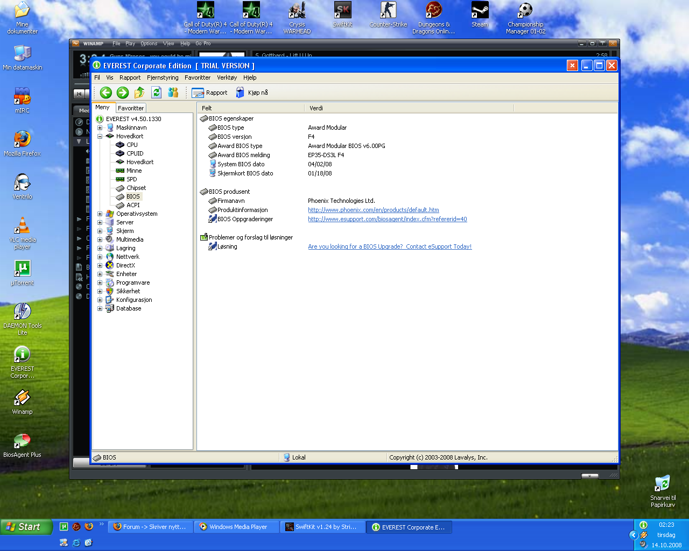Select the 'Award BIOS melding' row
Image resolution: width=689 pixels, height=551 pixels.
pos(407,155)
